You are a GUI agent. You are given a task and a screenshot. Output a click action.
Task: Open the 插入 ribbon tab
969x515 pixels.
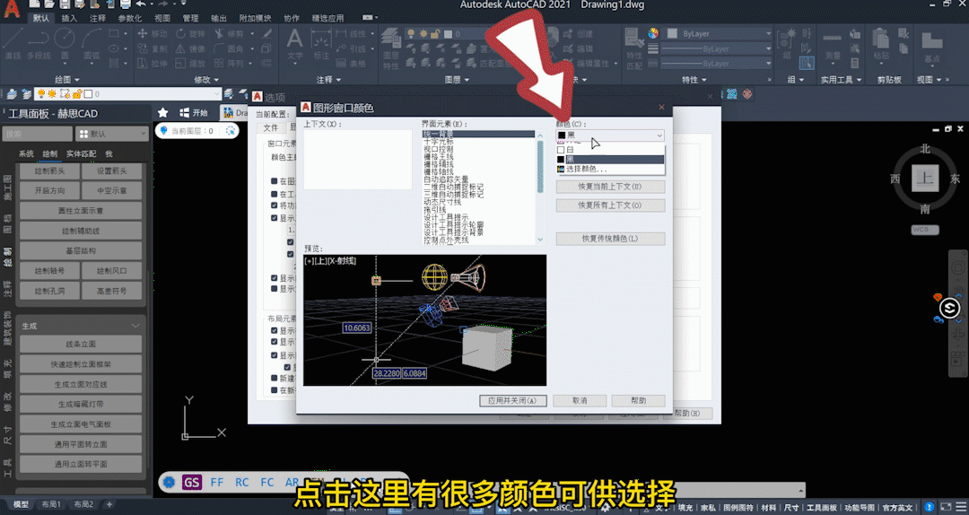point(69,19)
